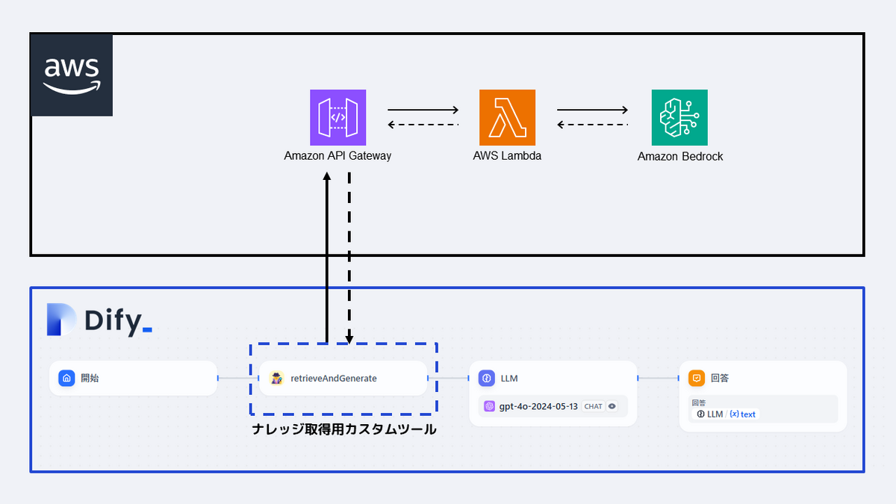
Task: Click the 開始 start node
Action: [x=132, y=379]
